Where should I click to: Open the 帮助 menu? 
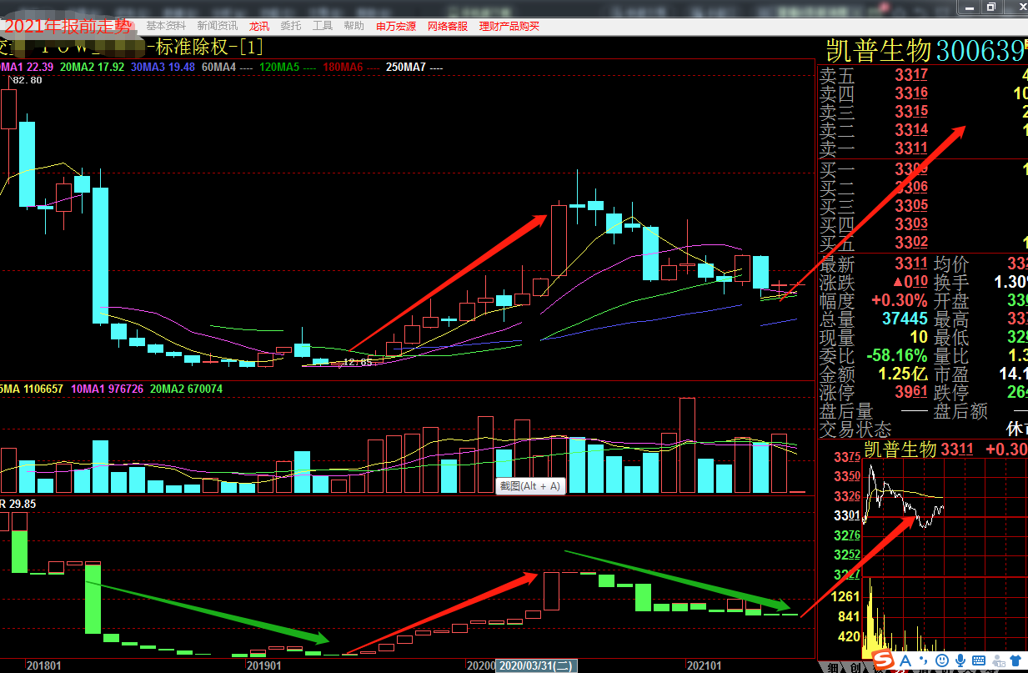tap(354, 26)
